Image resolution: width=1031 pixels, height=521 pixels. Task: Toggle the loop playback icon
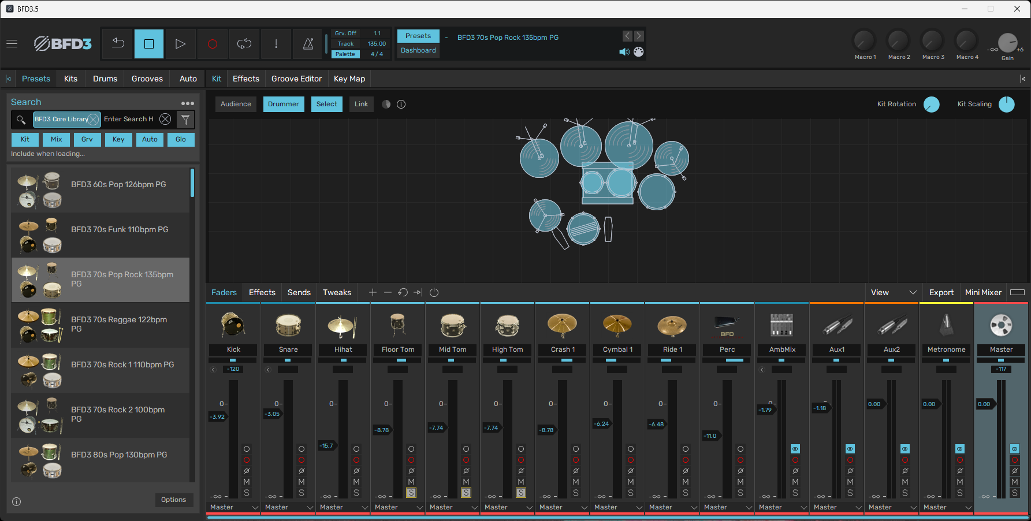[x=244, y=44]
